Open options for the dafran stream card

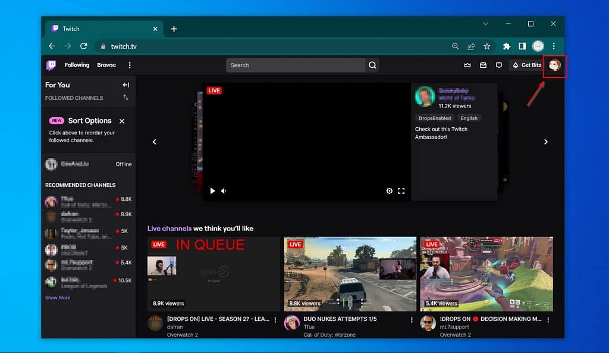click(x=275, y=320)
